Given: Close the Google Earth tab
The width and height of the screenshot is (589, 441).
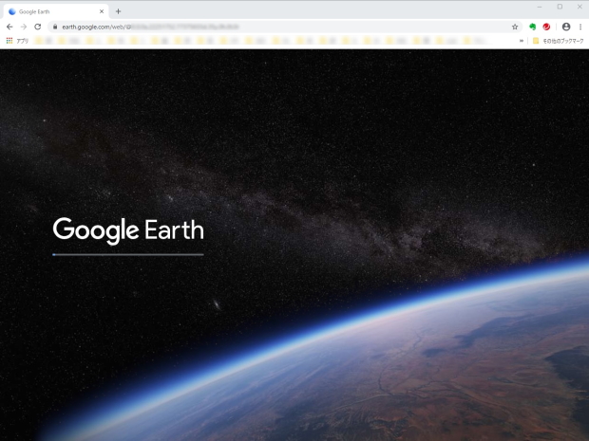Looking at the screenshot, I should pyautogui.click(x=102, y=11).
